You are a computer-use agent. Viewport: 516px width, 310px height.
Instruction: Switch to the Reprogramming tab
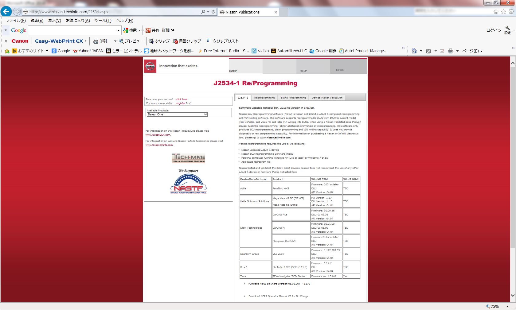[x=264, y=98]
